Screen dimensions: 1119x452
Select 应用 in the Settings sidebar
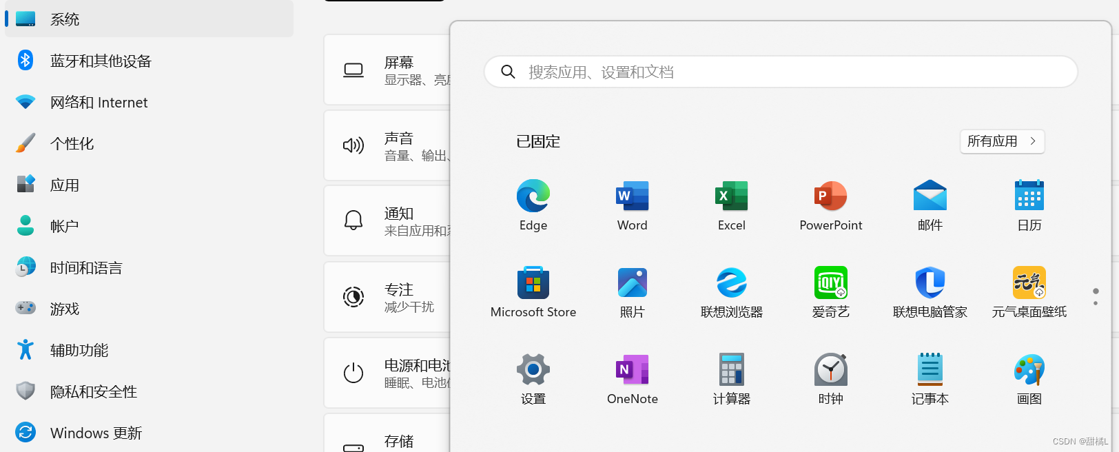(x=150, y=185)
